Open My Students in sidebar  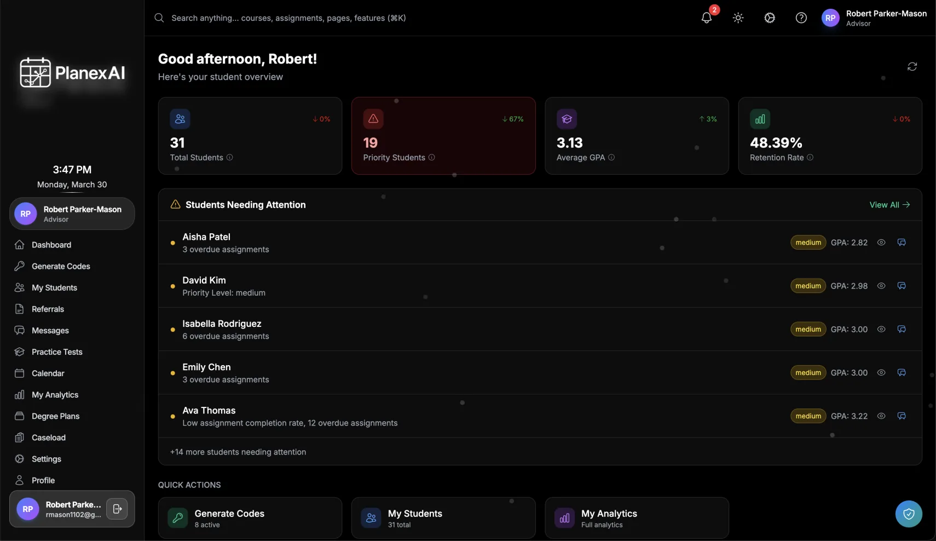[x=72, y=287]
